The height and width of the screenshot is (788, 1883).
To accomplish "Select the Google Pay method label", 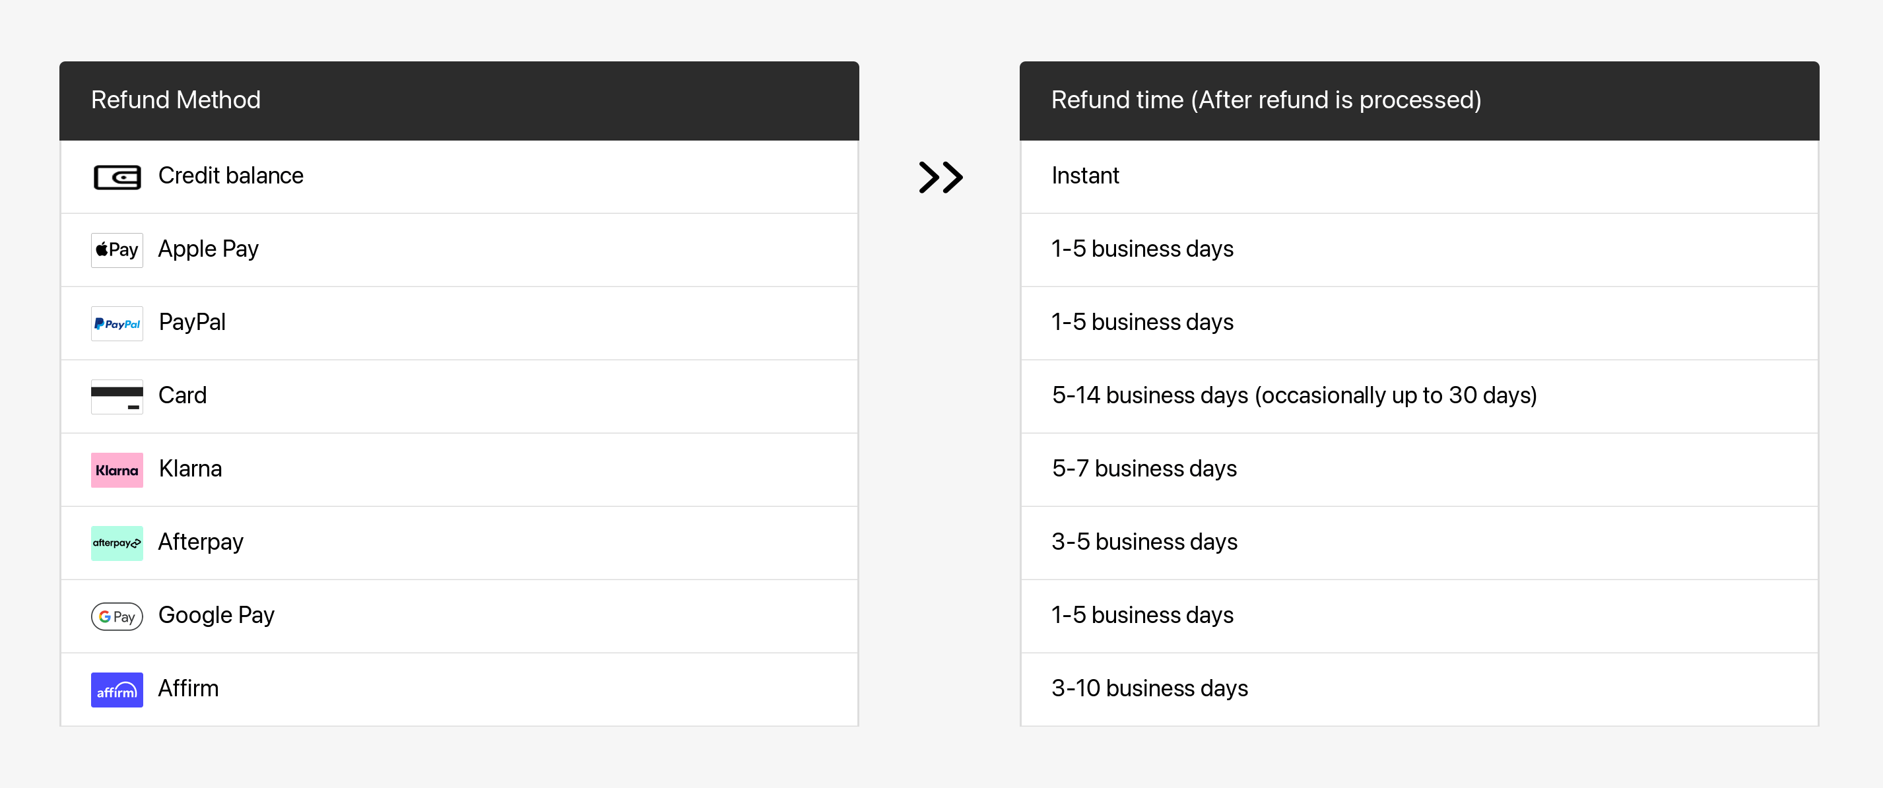I will tap(216, 616).
